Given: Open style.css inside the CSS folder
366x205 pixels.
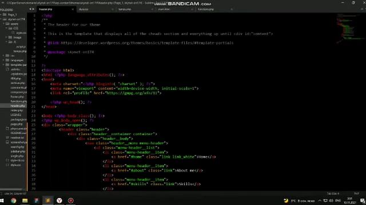Looking at the screenshot, I should (x=21, y=33).
